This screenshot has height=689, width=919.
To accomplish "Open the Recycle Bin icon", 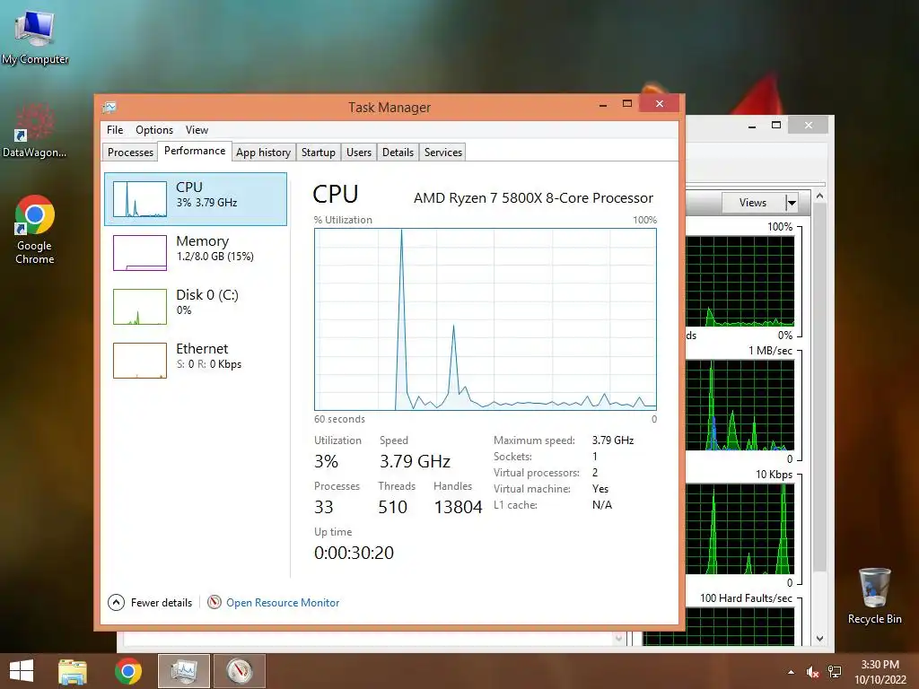I will point(874,596).
